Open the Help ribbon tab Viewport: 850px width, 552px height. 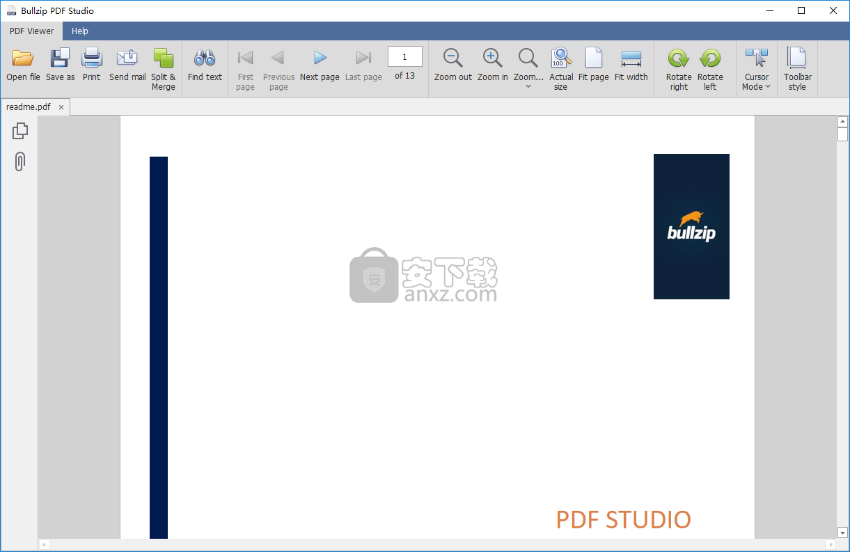coord(80,31)
